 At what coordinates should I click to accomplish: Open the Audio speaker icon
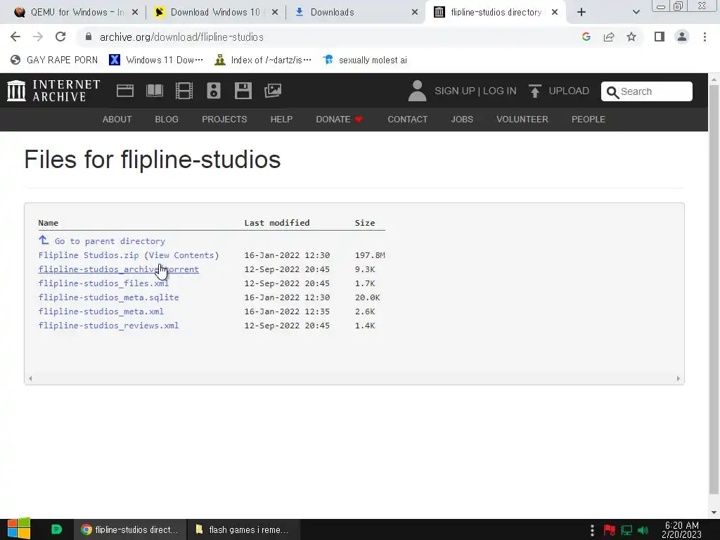pos(214,91)
